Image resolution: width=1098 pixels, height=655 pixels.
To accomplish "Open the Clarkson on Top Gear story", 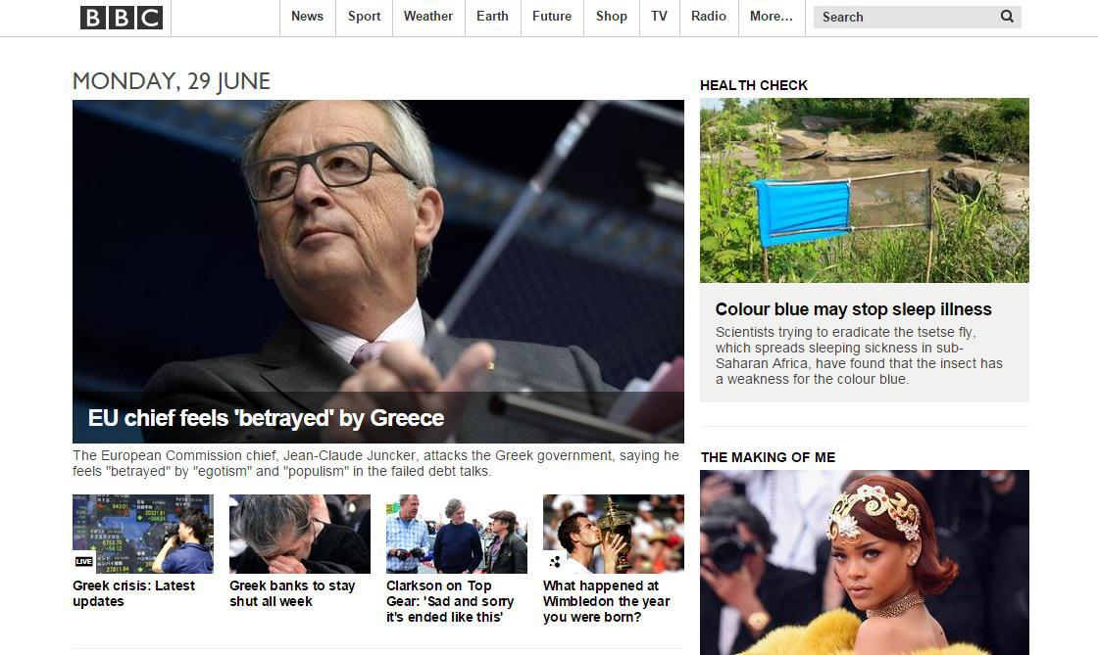I will pyautogui.click(x=450, y=601).
